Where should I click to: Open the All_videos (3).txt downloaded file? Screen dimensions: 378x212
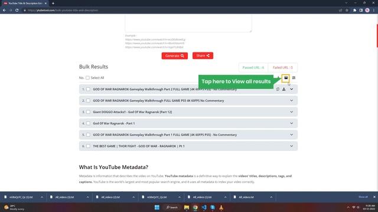(64, 197)
